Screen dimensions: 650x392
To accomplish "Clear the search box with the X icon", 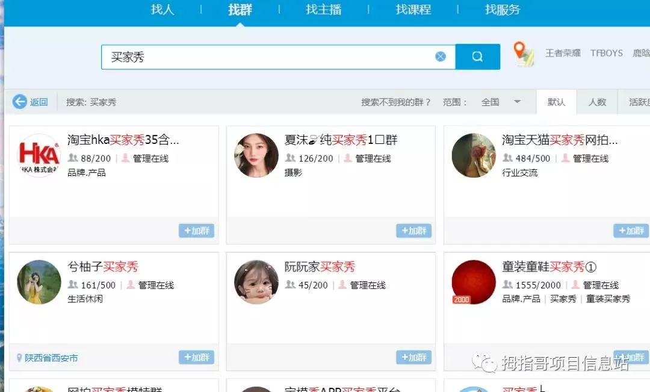I will point(441,56).
